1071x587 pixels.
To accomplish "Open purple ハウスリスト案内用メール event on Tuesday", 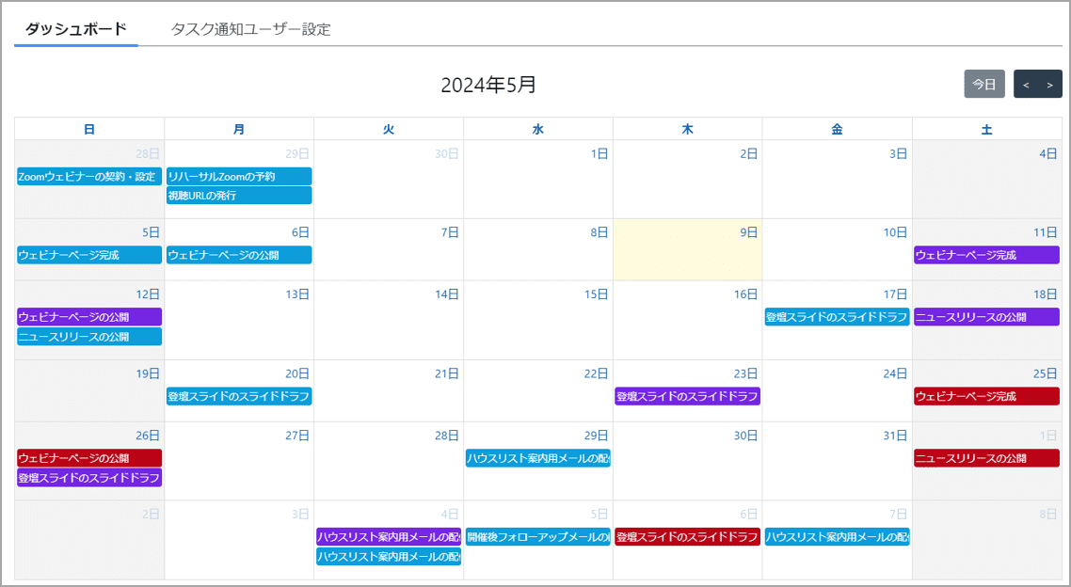I will tap(388, 537).
